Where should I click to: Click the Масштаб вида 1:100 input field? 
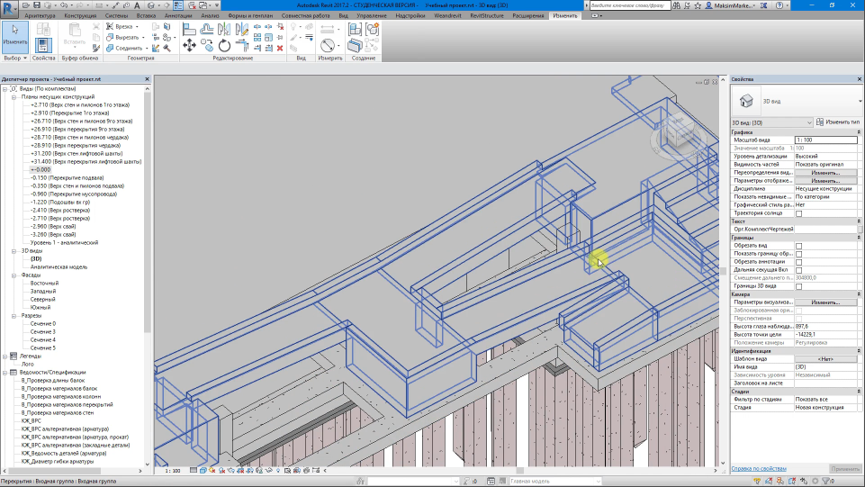pos(825,140)
